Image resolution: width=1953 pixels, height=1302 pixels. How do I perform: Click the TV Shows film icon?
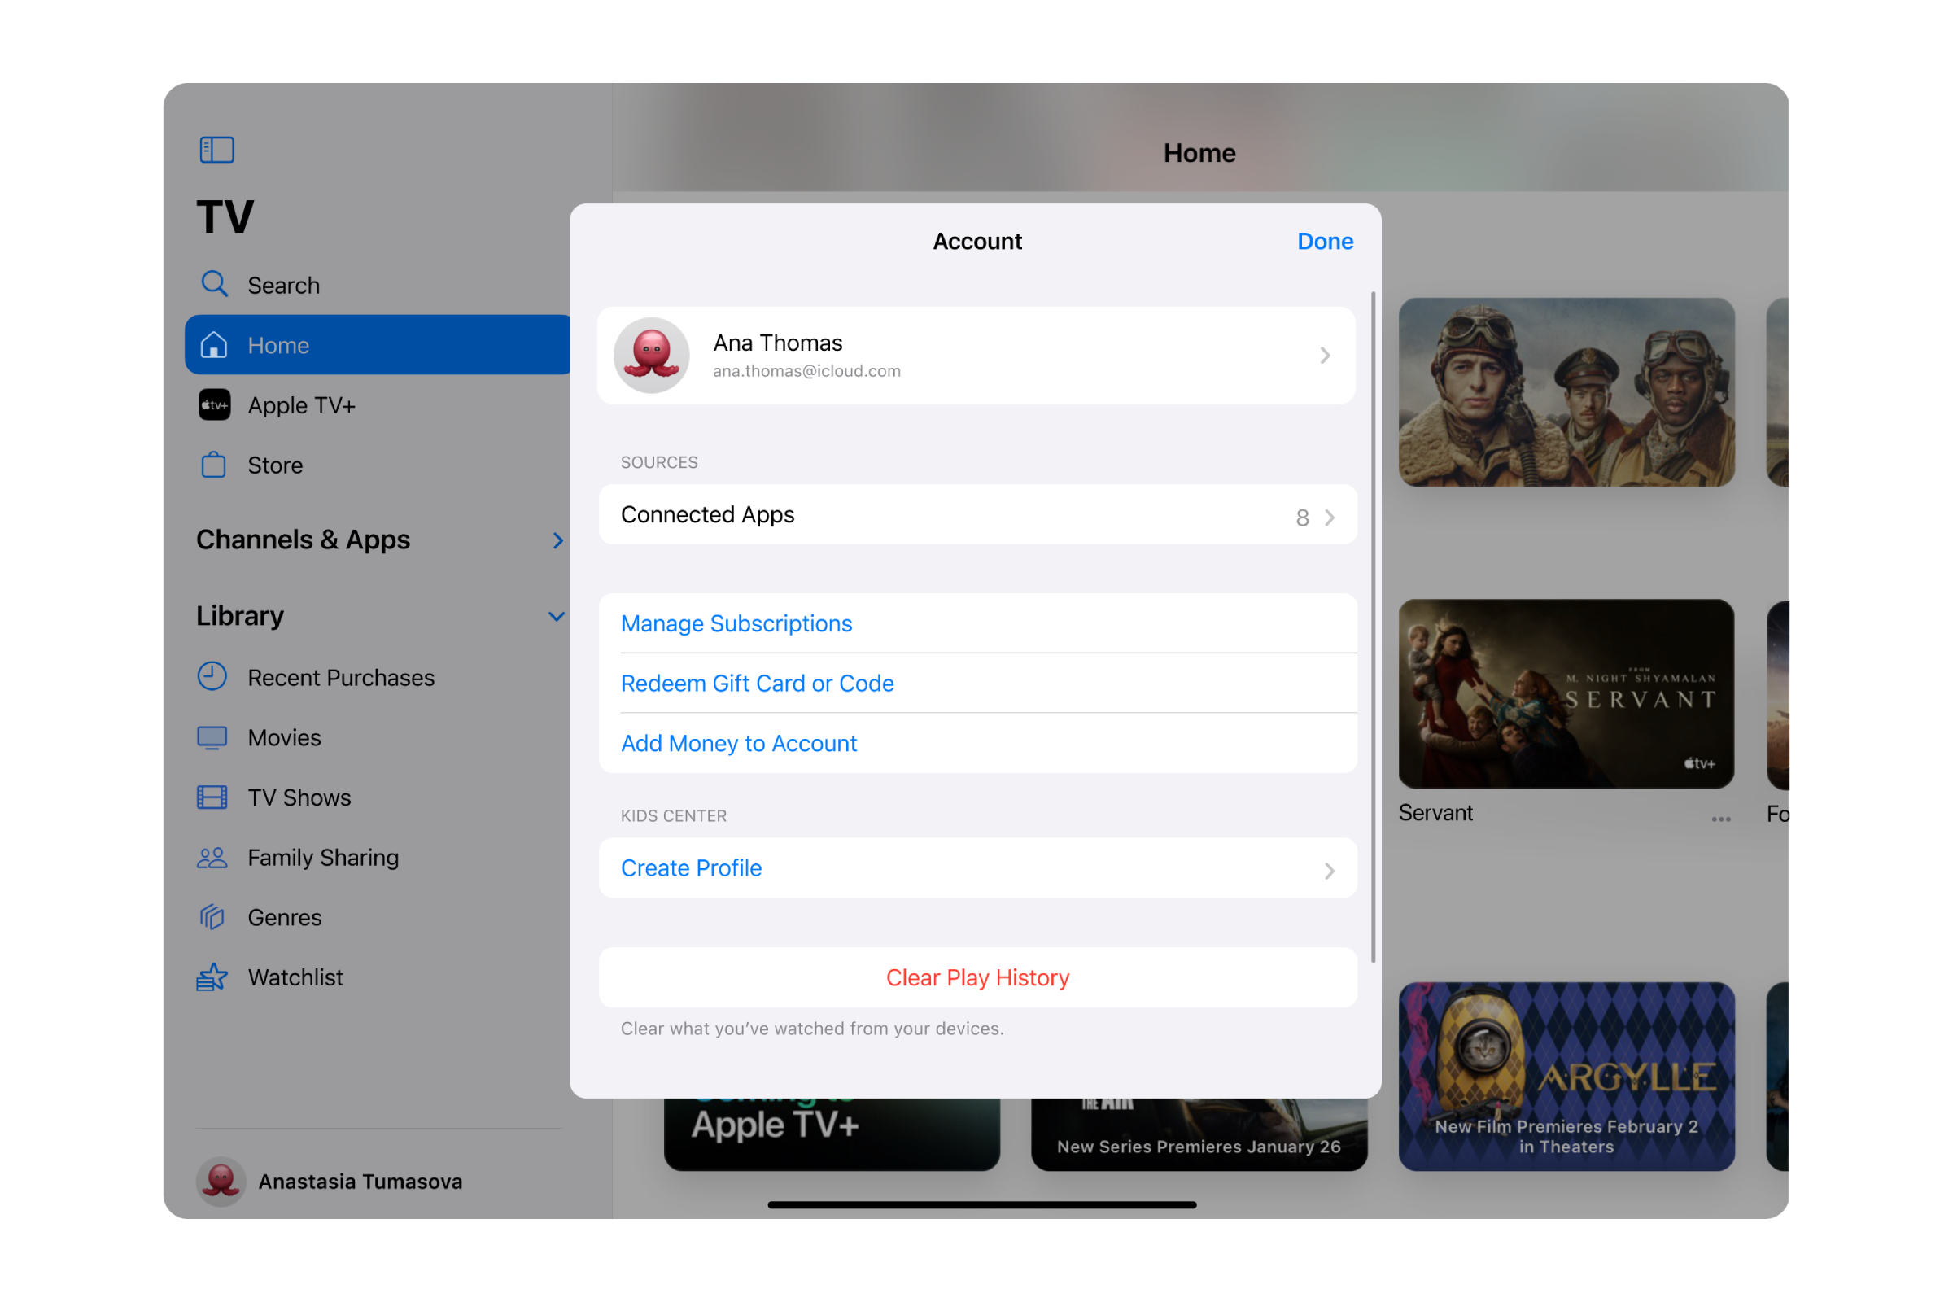212,798
